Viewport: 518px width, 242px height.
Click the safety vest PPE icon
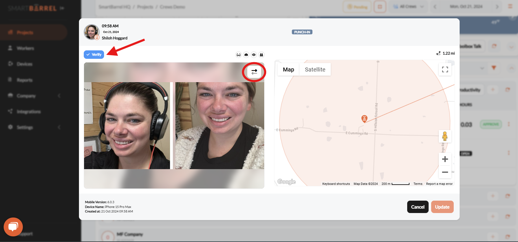coord(261,55)
